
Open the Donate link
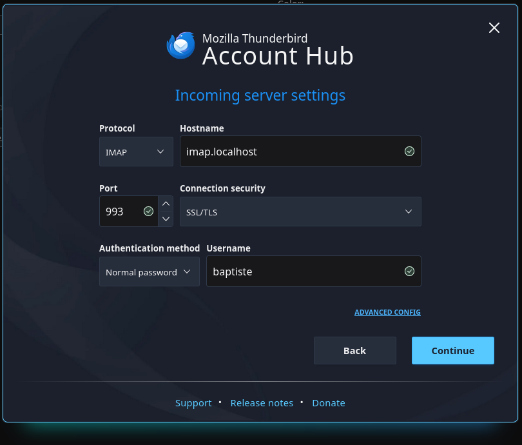tap(328, 402)
